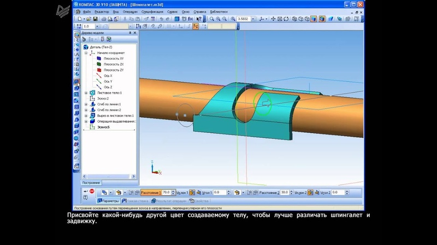
Task: Expand the Листовое тело:1 tree node
Action: click(x=86, y=93)
